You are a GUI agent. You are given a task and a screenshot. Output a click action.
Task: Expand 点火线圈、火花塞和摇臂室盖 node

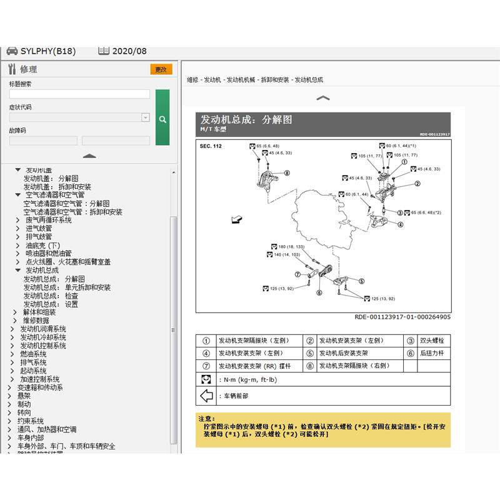click(x=18, y=262)
